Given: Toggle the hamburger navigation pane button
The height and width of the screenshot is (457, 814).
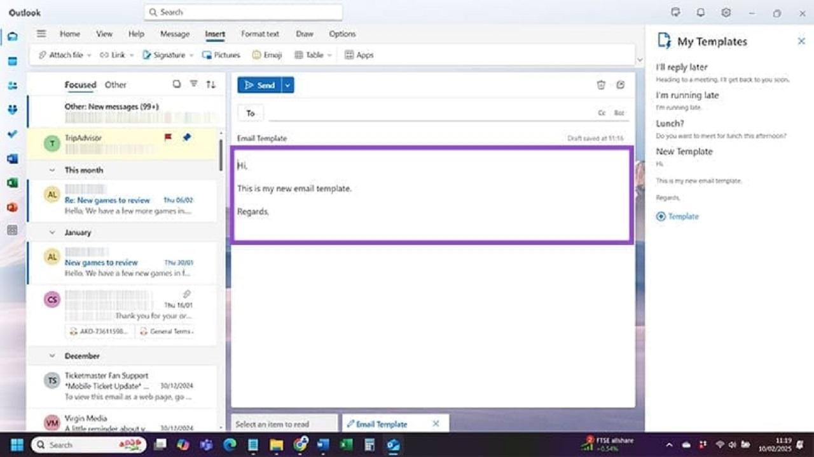Looking at the screenshot, I should (x=41, y=34).
